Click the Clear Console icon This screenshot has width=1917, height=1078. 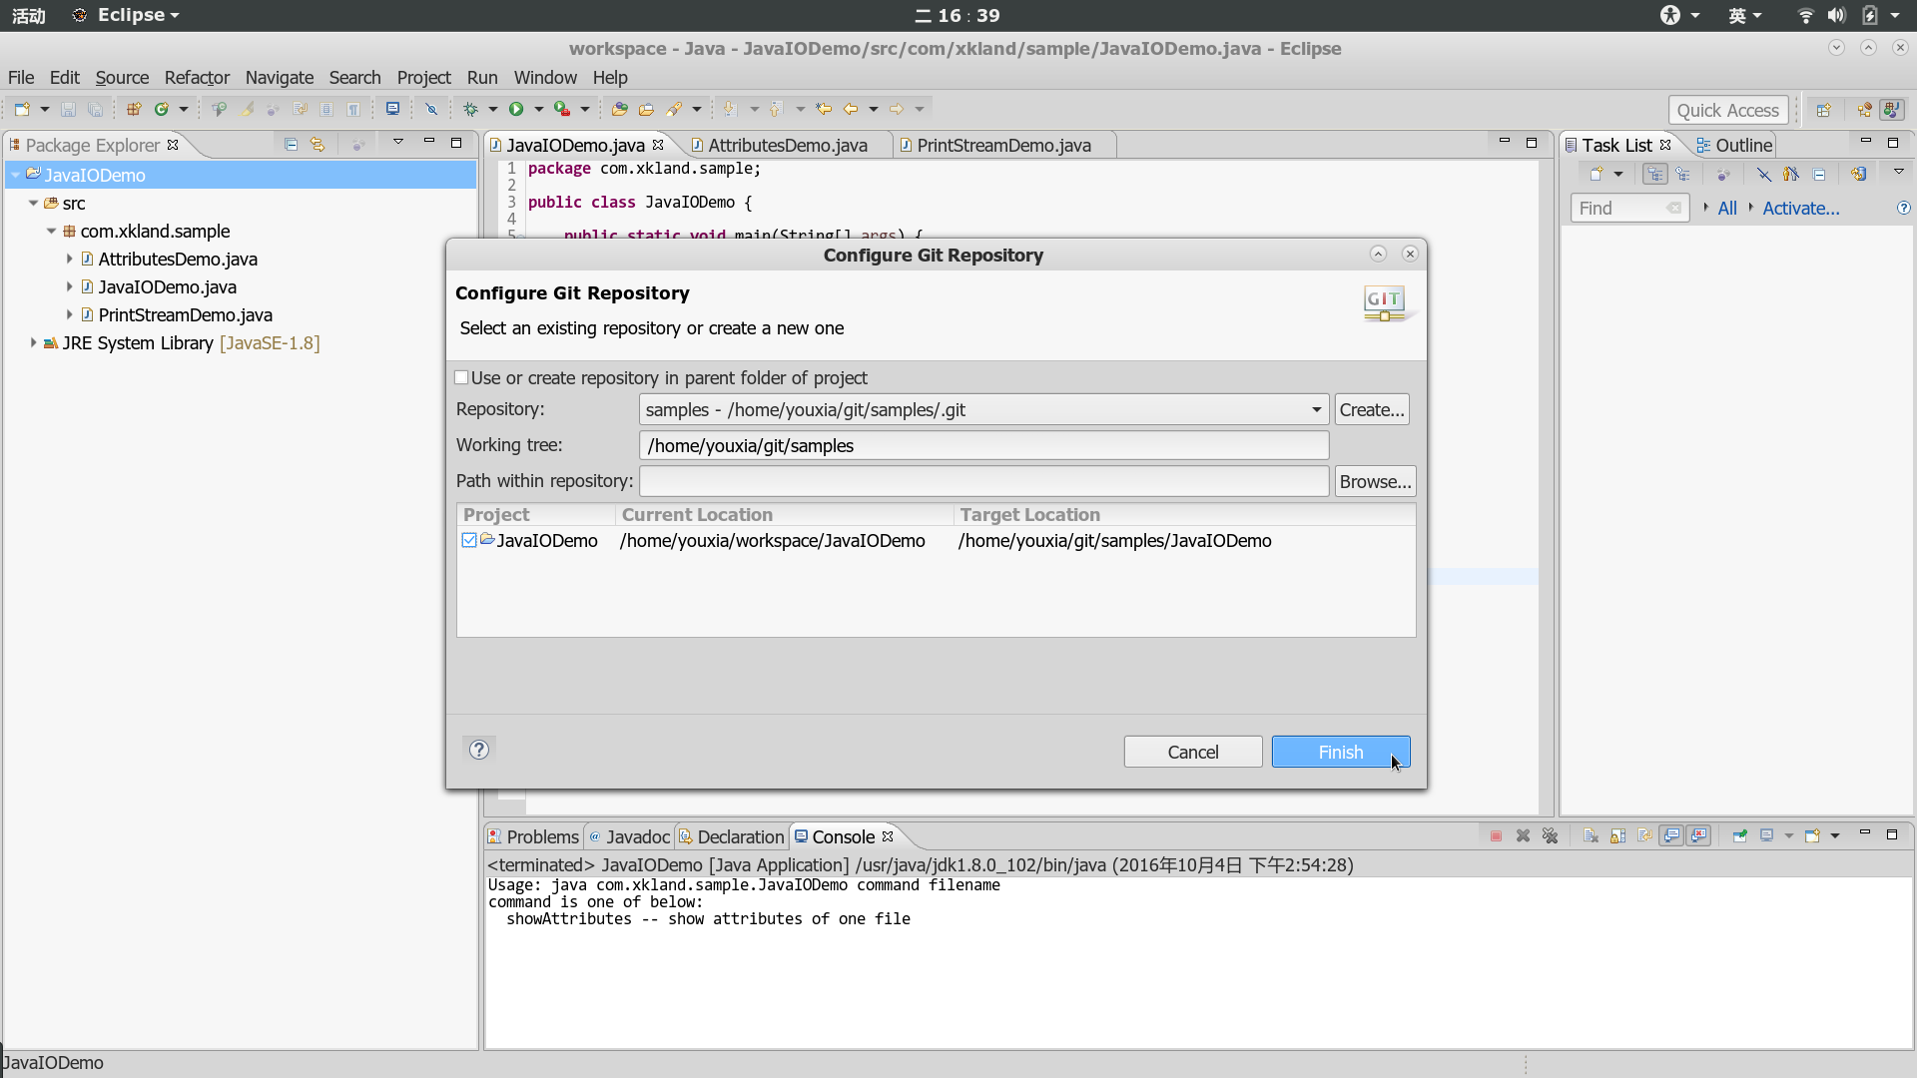(x=1591, y=835)
